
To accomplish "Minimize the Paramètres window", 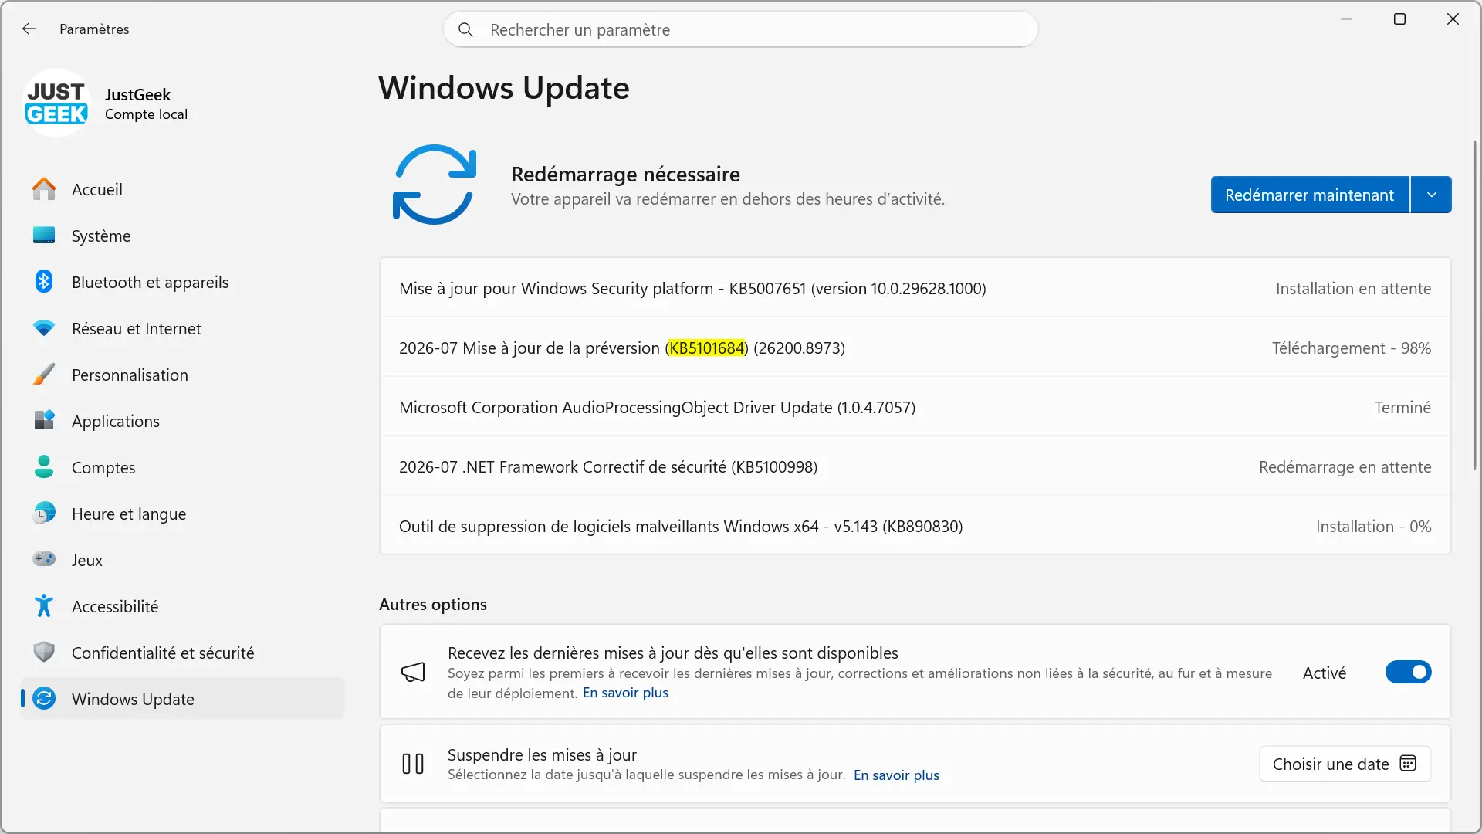I will click(1347, 19).
